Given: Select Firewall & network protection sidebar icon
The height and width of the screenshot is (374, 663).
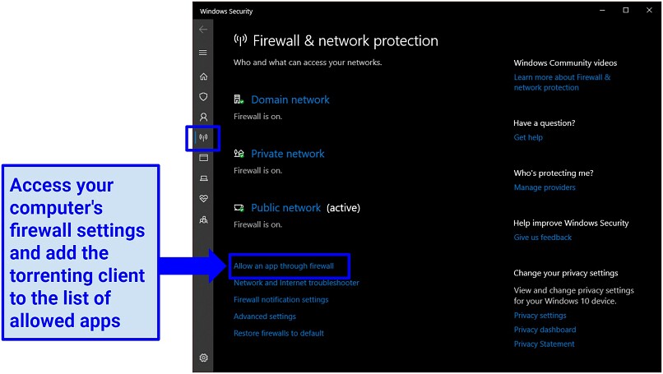Looking at the screenshot, I should click(x=203, y=137).
